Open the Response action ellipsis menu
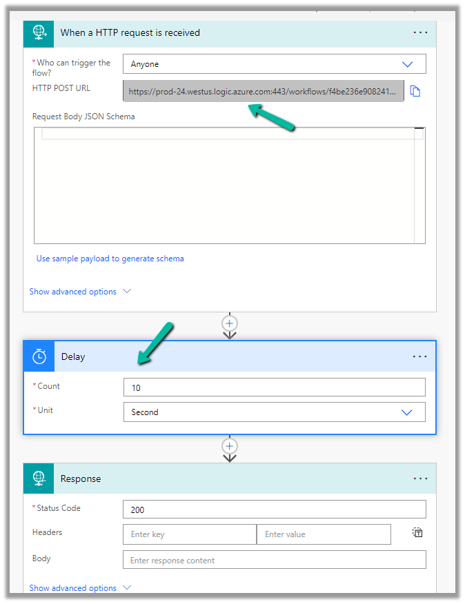465x604 pixels. 420,479
